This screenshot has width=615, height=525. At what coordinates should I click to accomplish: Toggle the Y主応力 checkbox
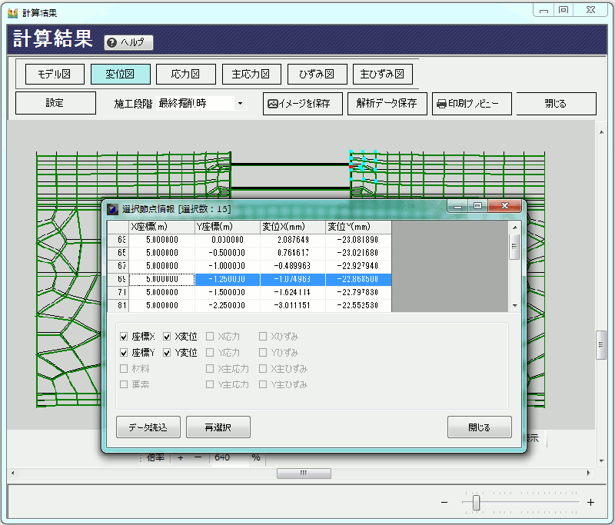coord(210,384)
